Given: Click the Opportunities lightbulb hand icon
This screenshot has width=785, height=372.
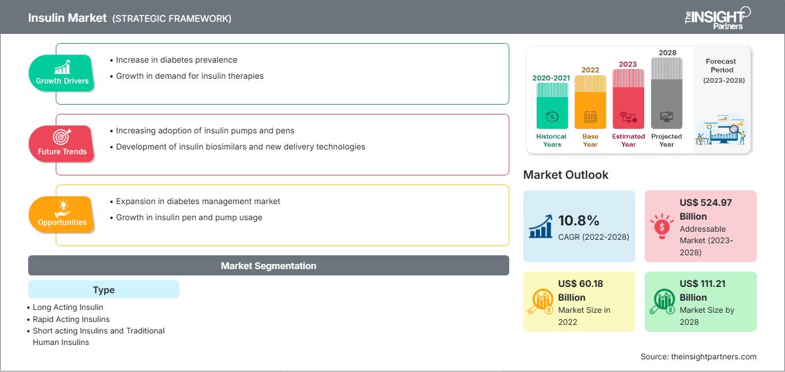Looking at the screenshot, I should click(62, 208).
